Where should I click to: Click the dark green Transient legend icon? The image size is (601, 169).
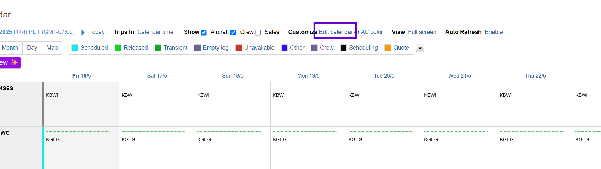(x=158, y=48)
